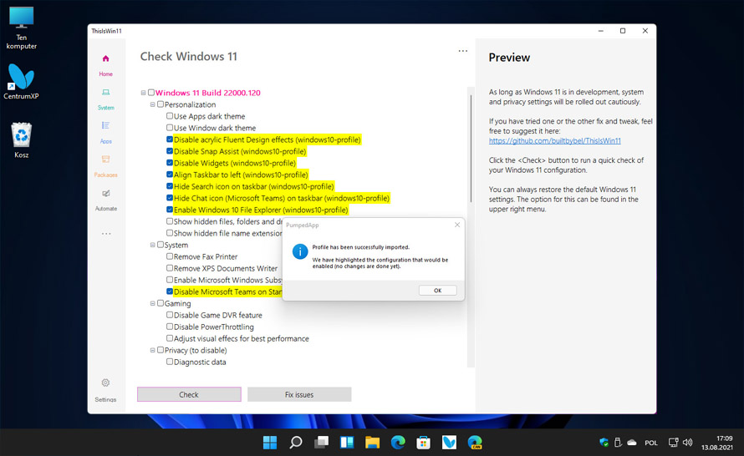Collapse Windows 11 Build 22000.120 root node
Viewport: 744px width, 456px height.
143,93
